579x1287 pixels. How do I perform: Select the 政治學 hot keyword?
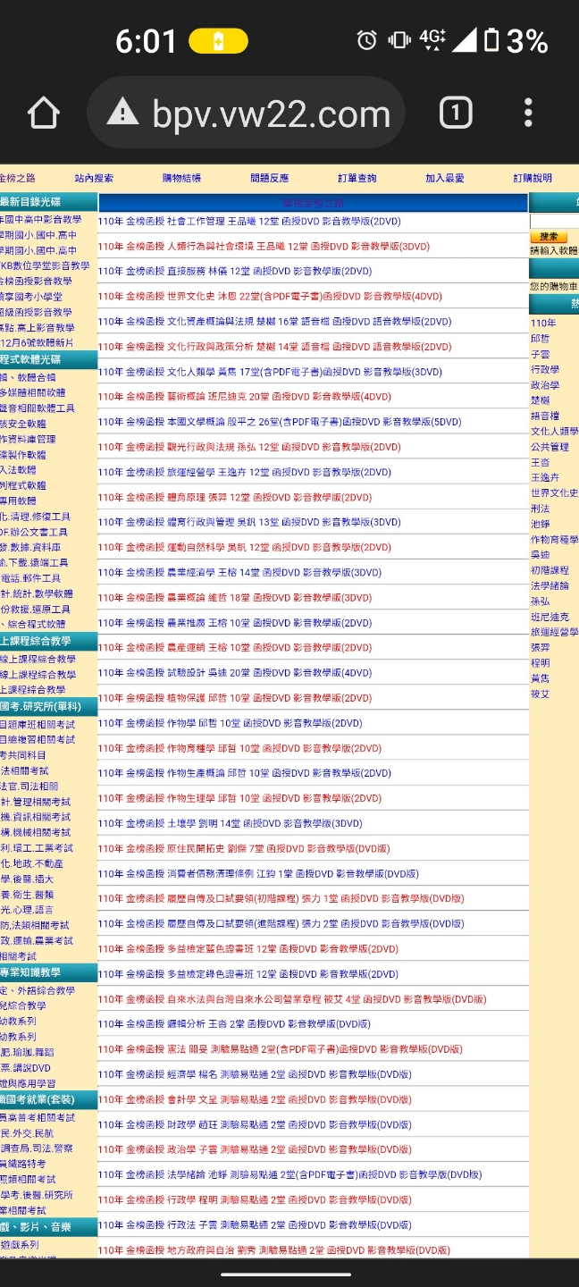(545, 385)
